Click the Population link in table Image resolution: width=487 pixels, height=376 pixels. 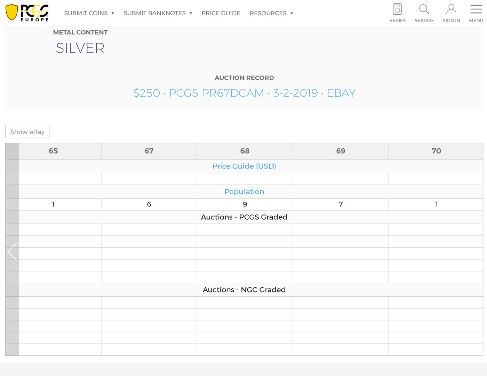[244, 191]
